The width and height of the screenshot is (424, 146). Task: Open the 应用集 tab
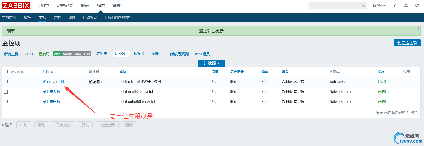tap(103, 54)
